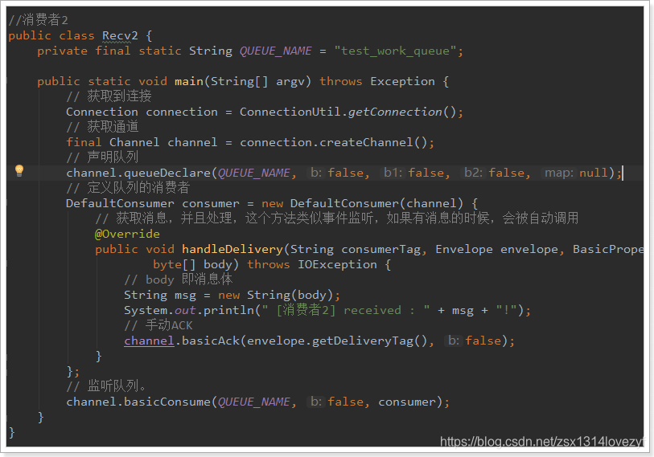Click the comment // 获取到连接
Image resolution: width=654 pixels, height=457 pixels.
109,96
